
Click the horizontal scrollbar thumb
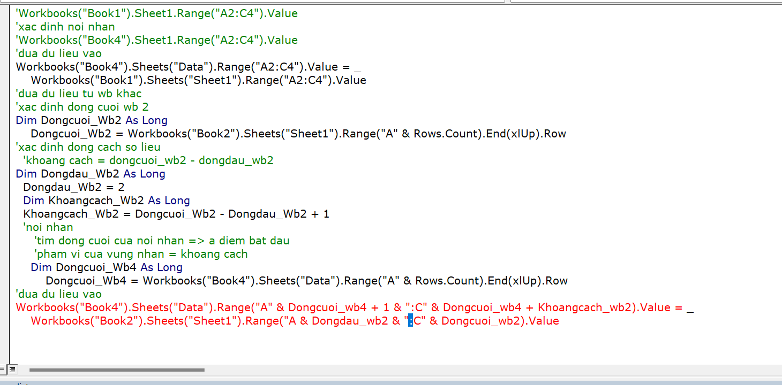pos(117,369)
